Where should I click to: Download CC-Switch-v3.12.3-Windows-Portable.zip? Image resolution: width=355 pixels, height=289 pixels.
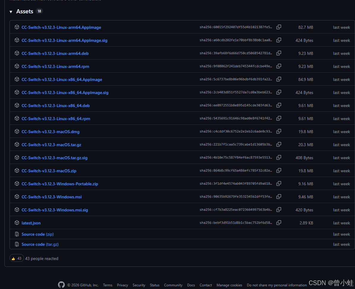[60, 184]
